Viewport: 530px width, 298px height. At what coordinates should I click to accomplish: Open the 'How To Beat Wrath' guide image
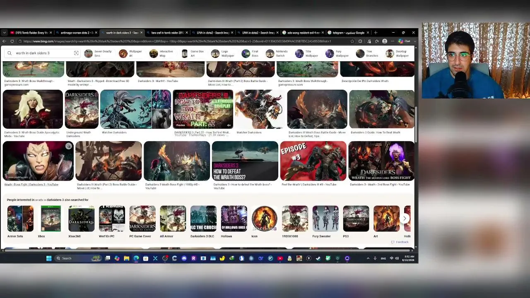(382, 109)
